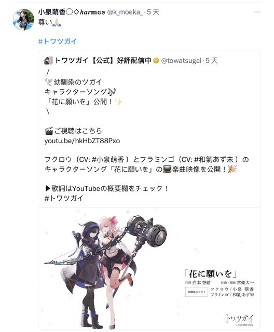
Task: Click the small トワツガイ official account avatar
Action: click(x=48, y=61)
